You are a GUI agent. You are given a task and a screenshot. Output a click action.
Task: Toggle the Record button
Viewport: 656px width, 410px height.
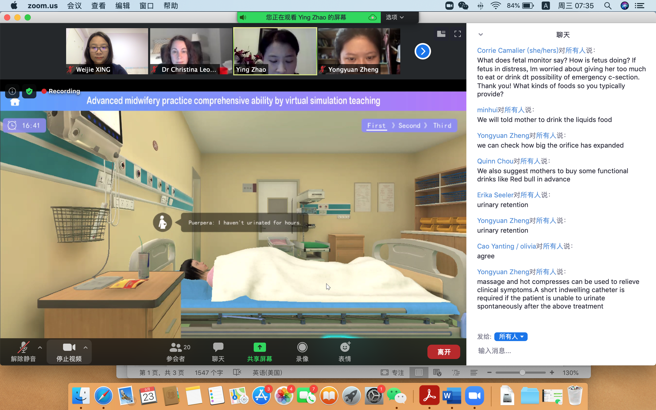click(302, 347)
